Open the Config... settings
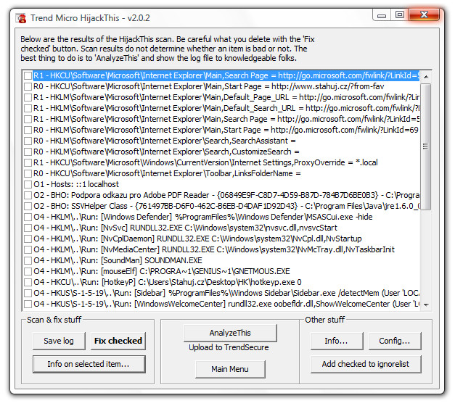 (x=395, y=341)
